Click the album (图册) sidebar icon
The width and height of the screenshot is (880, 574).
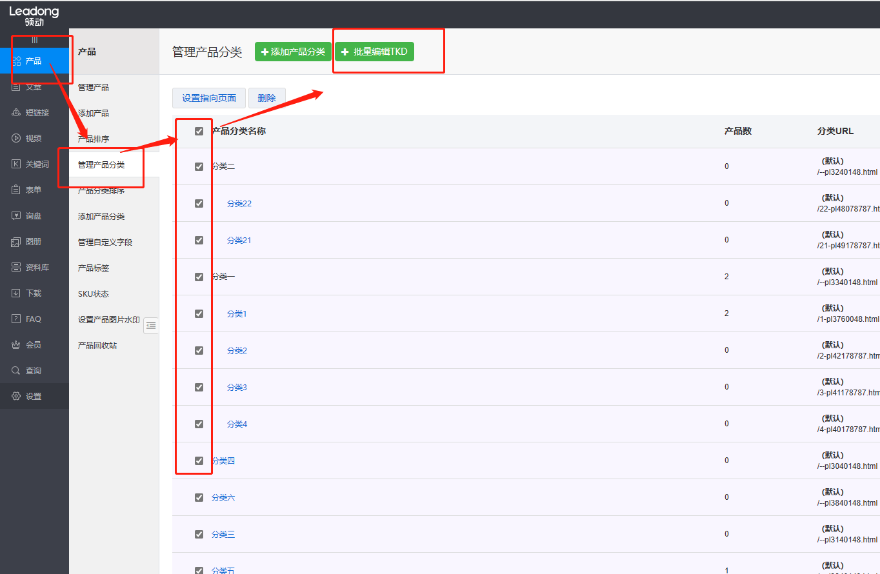[x=17, y=242]
